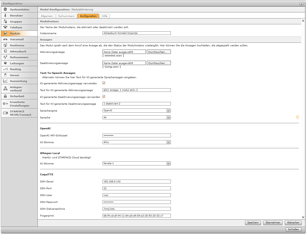The height and width of the screenshot is (234, 306).
Task: Click into the Instanzname text field
Action: (137, 33)
